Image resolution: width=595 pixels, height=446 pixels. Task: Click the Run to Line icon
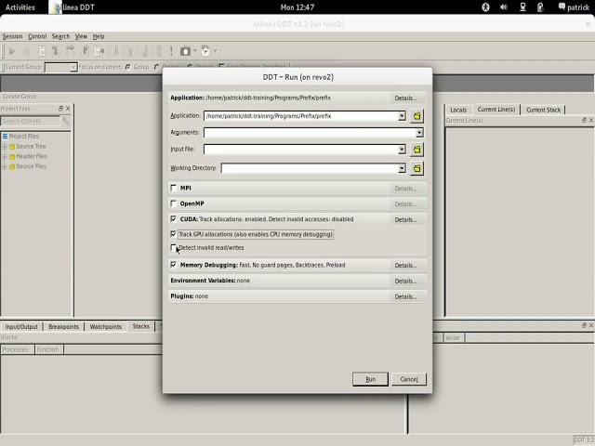pyautogui.click(x=99, y=51)
